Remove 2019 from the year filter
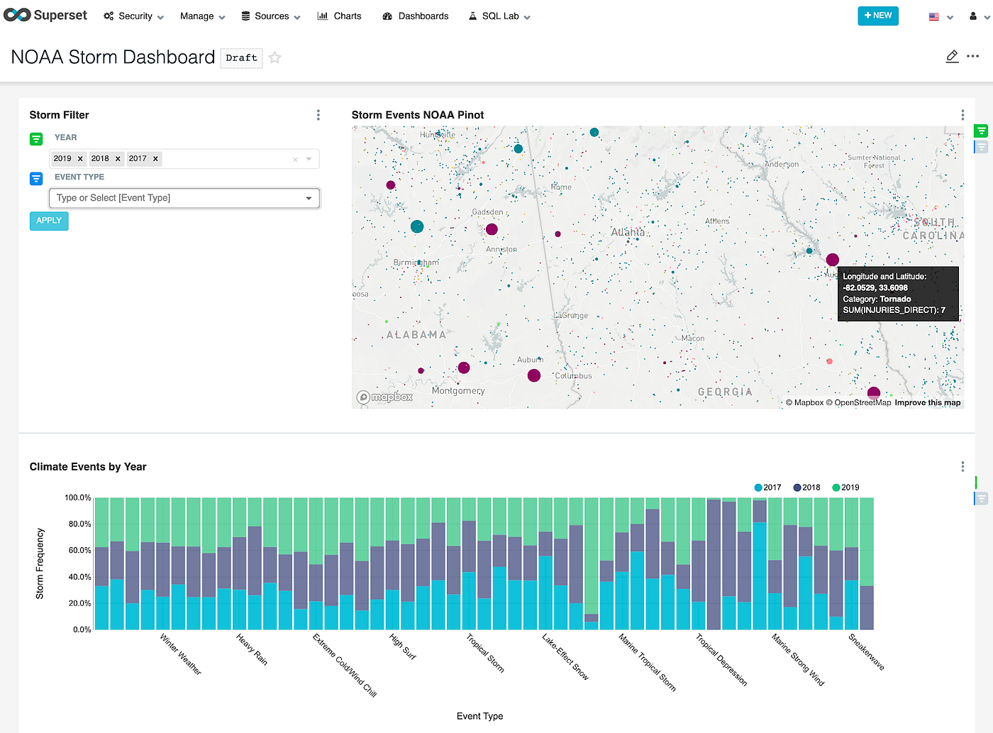 coord(80,159)
